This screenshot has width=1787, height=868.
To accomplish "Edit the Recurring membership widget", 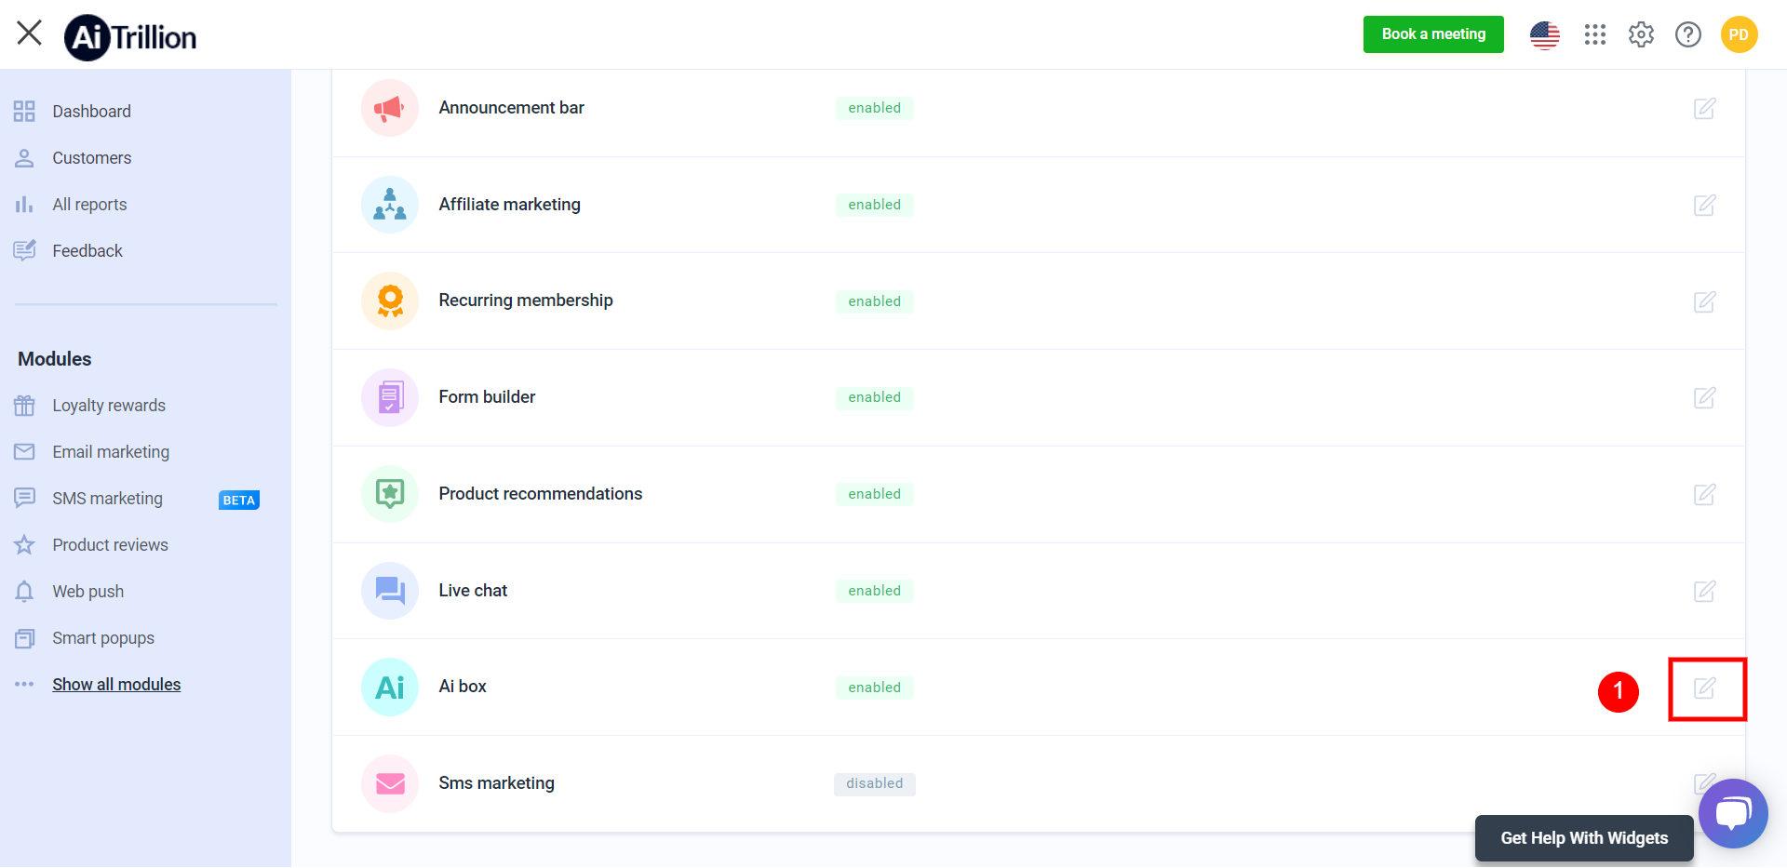I will pyautogui.click(x=1704, y=301).
